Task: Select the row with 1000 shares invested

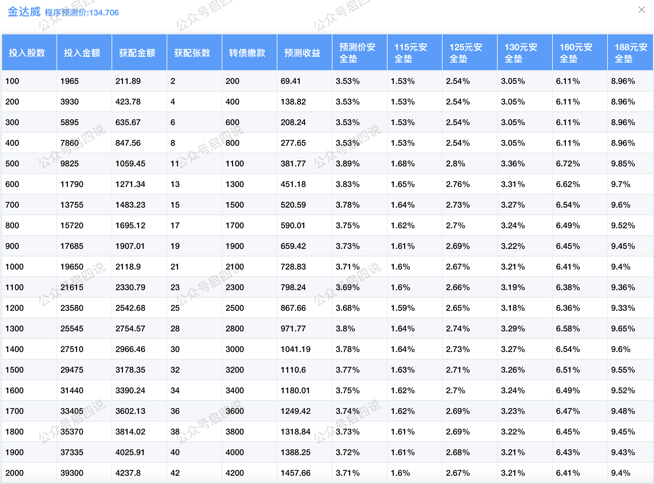Action: click(x=14, y=267)
